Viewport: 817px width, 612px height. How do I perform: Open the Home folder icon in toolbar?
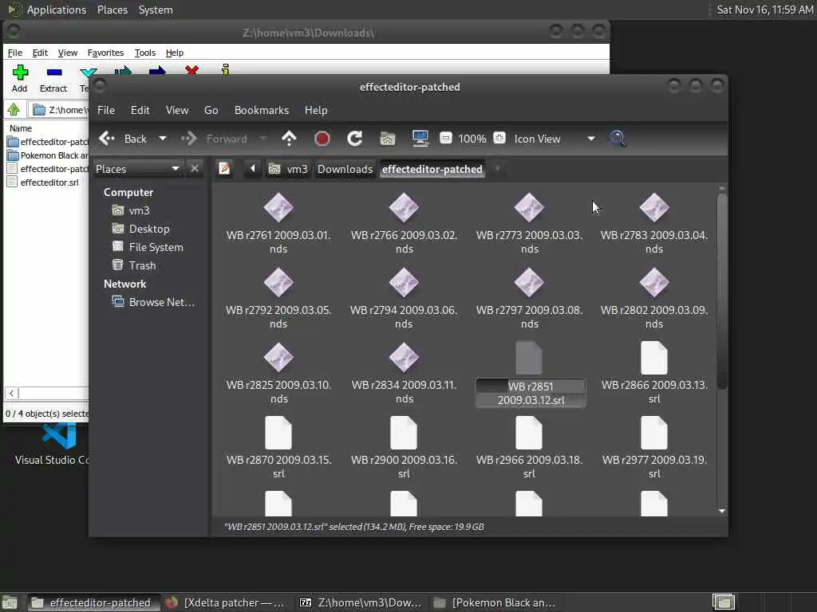(388, 139)
